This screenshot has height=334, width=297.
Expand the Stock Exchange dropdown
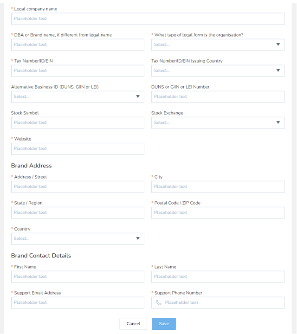[x=217, y=122]
